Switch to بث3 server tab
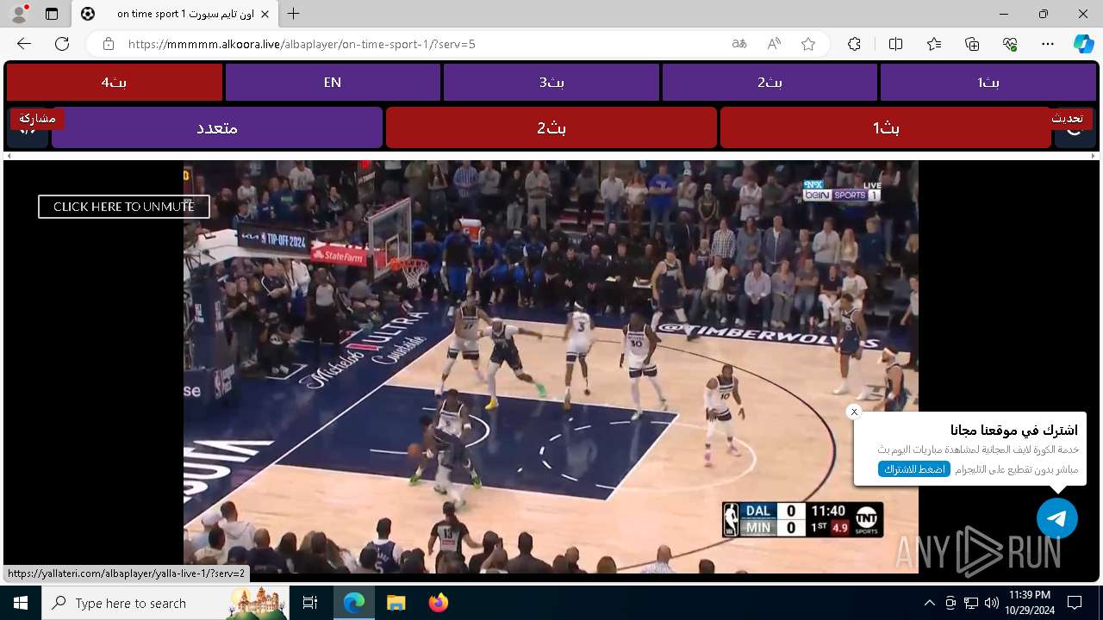Image resolution: width=1103 pixels, height=620 pixels. point(551,83)
